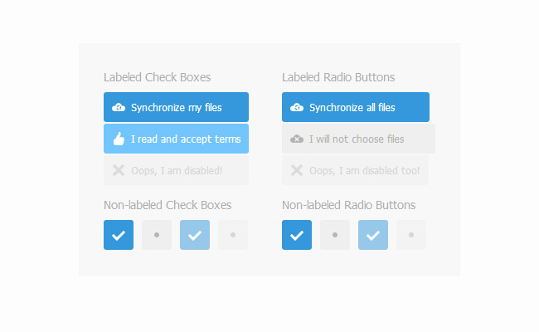539x332 pixels.
Task: Click the cloud icon beside Synchronize all files
Action: click(297, 107)
